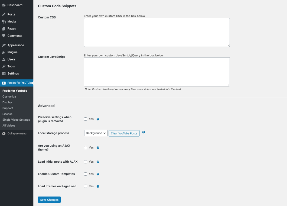The image size is (287, 206).
Task: Focus the Custom JavaScript text area
Action: [x=157, y=72]
